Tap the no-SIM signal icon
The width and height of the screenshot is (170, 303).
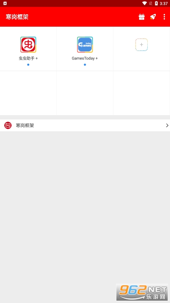[151, 3]
